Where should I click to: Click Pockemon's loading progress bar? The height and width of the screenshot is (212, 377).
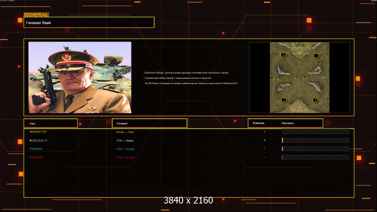(315, 149)
